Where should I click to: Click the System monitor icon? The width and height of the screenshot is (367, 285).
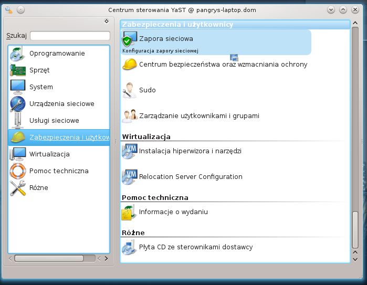[17, 87]
